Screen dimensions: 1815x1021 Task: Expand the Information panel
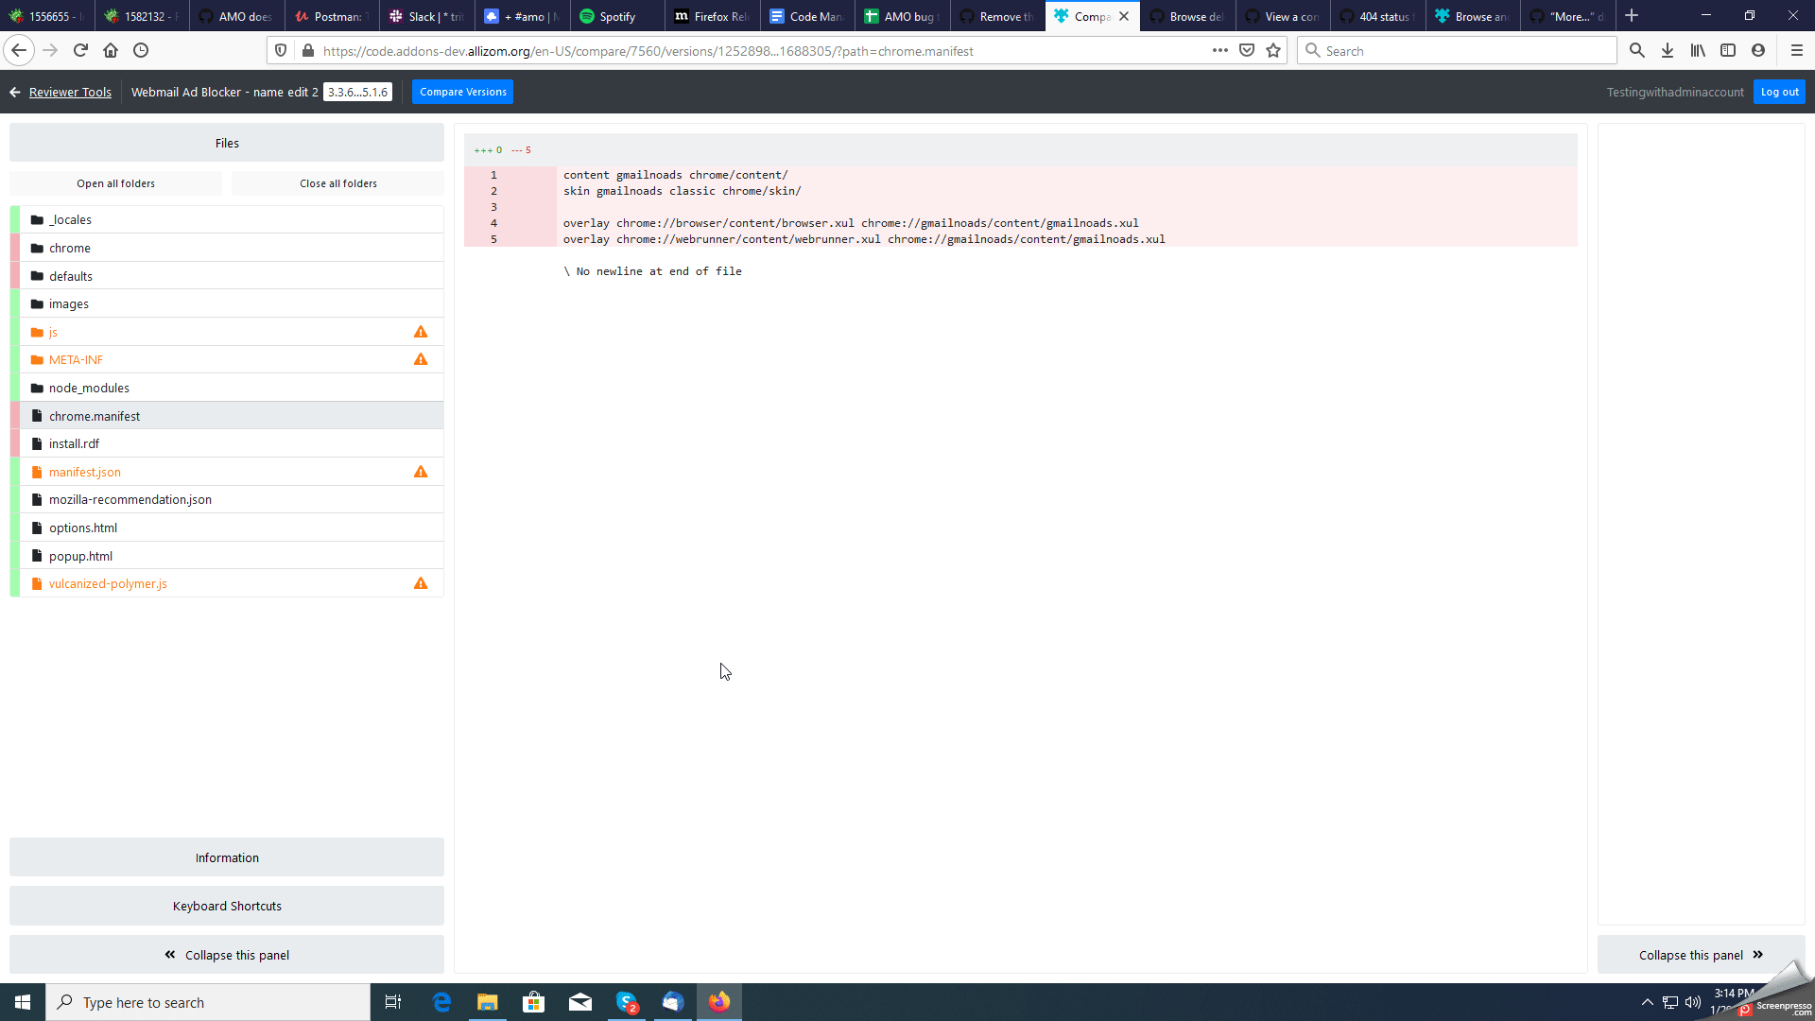point(227,857)
